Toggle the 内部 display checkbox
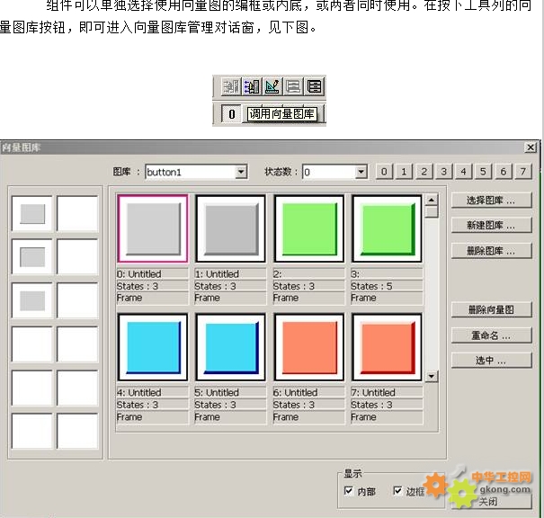 click(349, 492)
